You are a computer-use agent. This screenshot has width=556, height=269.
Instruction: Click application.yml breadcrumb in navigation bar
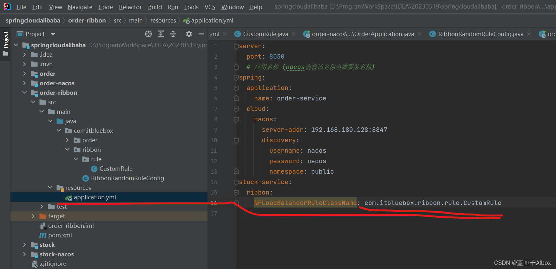208,21
